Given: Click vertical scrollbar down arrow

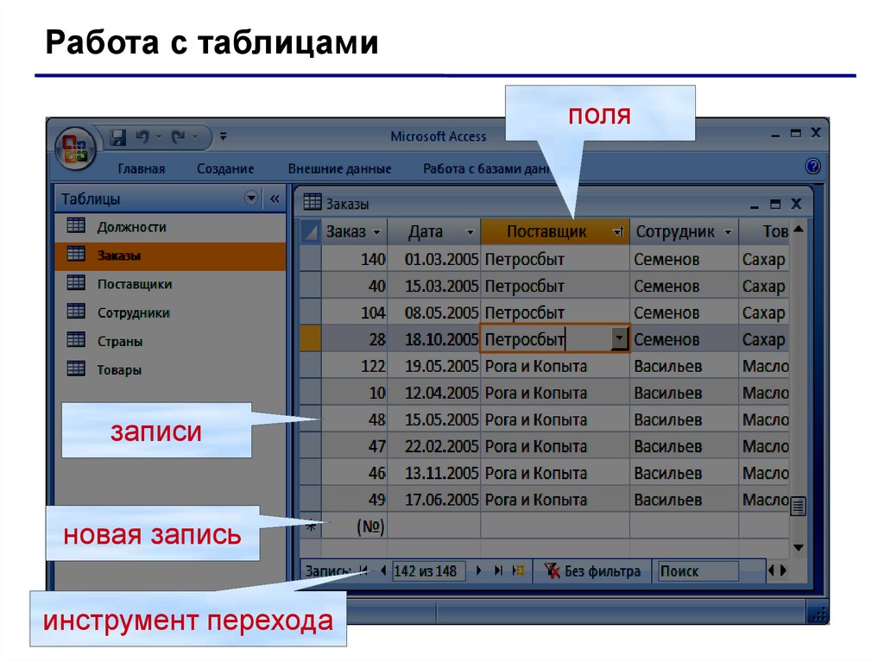Looking at the screenshot, I should (798, 547).
